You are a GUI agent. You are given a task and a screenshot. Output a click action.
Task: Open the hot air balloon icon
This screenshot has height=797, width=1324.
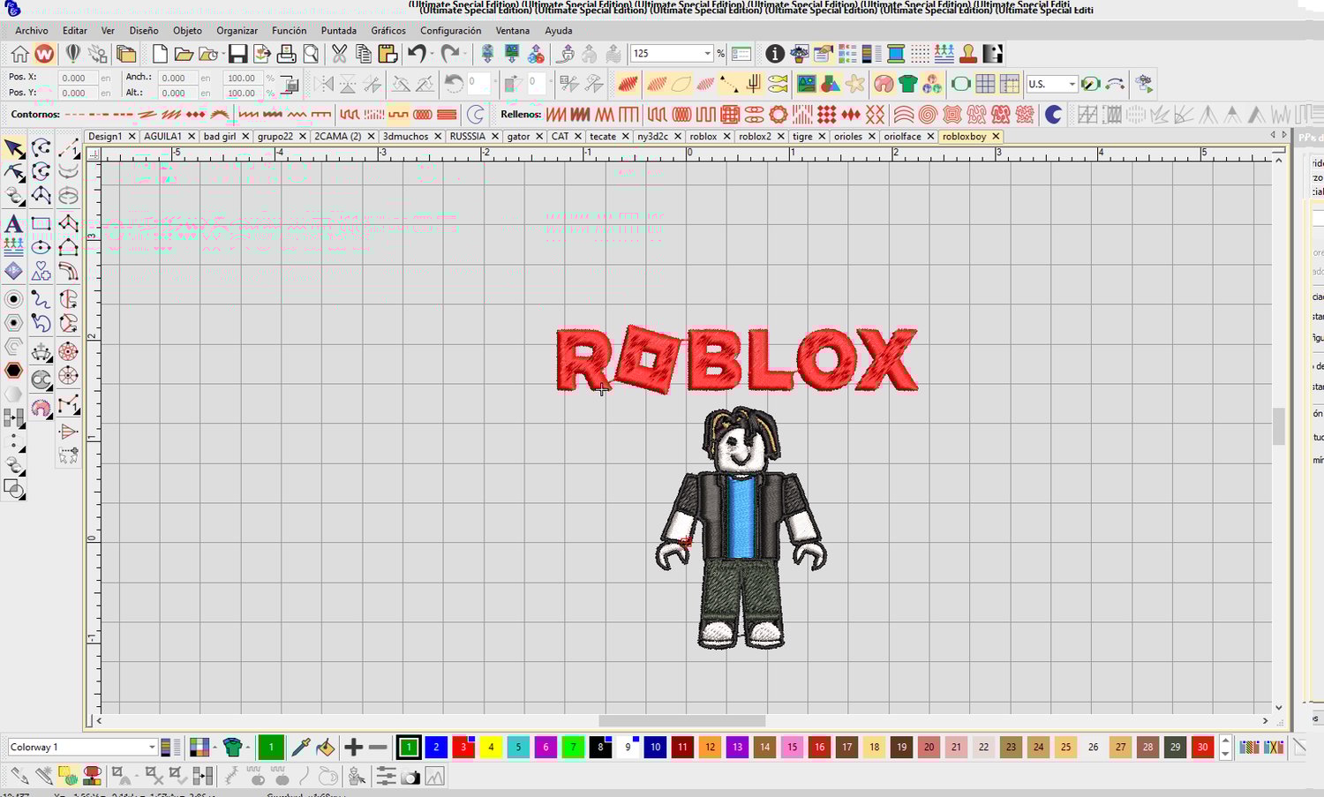tap(72, 55)
